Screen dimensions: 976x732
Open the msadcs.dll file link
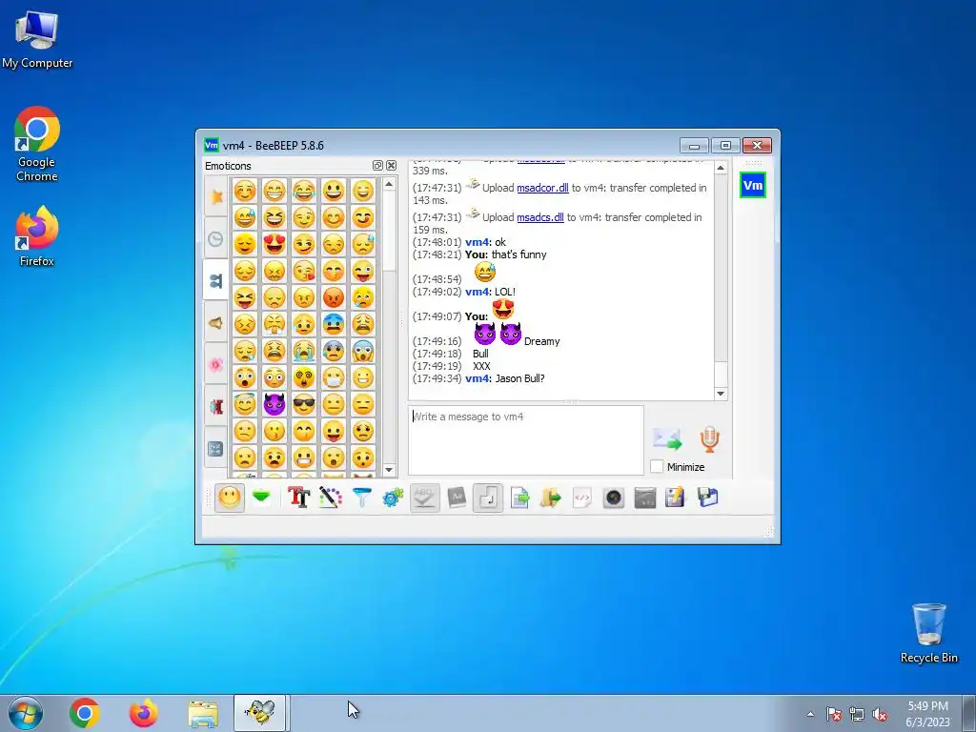click(x=539, y=217)
